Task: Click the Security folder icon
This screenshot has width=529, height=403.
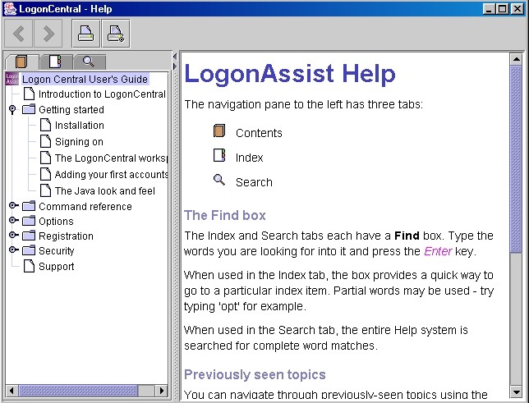Action: [x=29, y=250]
